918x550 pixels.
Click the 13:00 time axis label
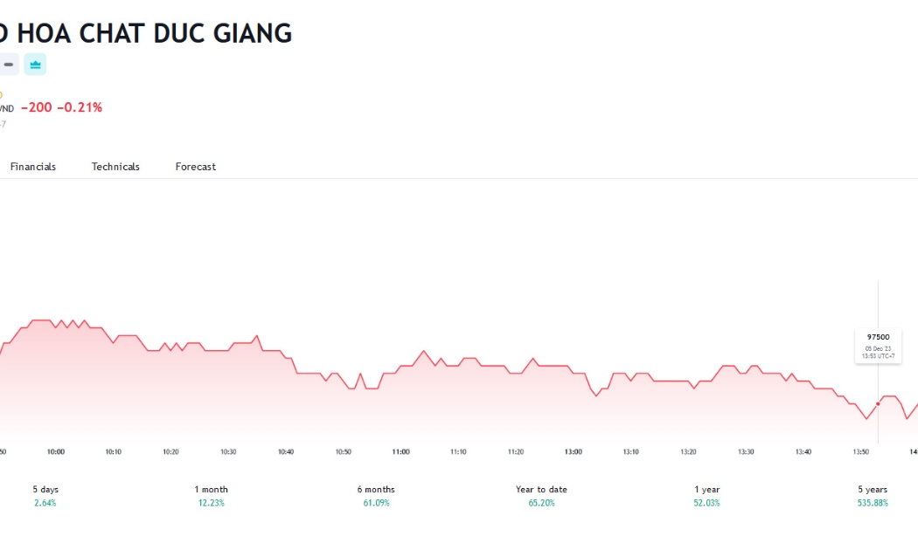click(574, 452)
